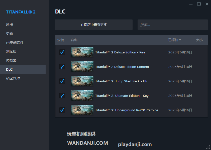
Task: Sort by 大小 column header
Action: click(199, 40)
